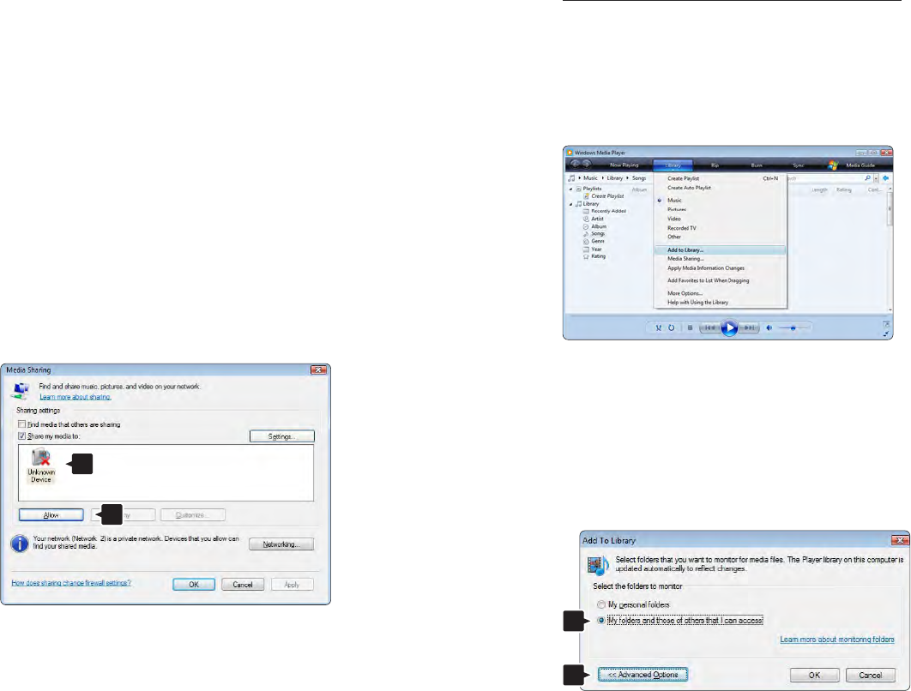Choose Add to Library... menu entry
Viewport: 911px width, 691px height.
click(720, 250)
